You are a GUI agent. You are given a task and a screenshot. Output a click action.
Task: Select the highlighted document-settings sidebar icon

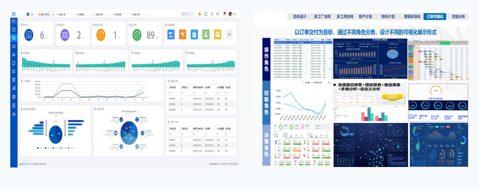14,38
